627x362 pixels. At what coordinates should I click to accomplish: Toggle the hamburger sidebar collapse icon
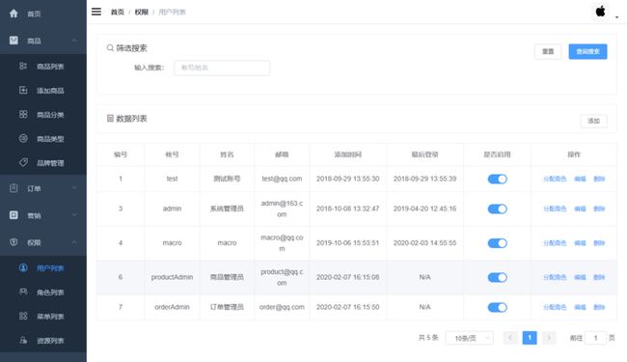pos(96,12)
